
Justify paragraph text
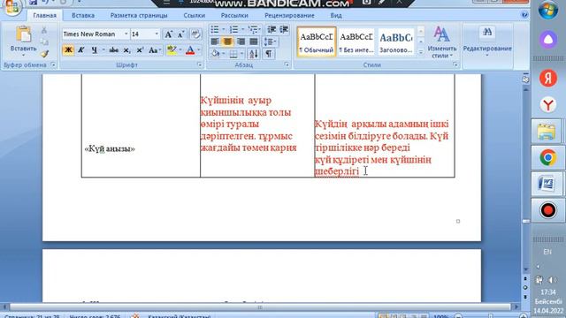[254, 42]
